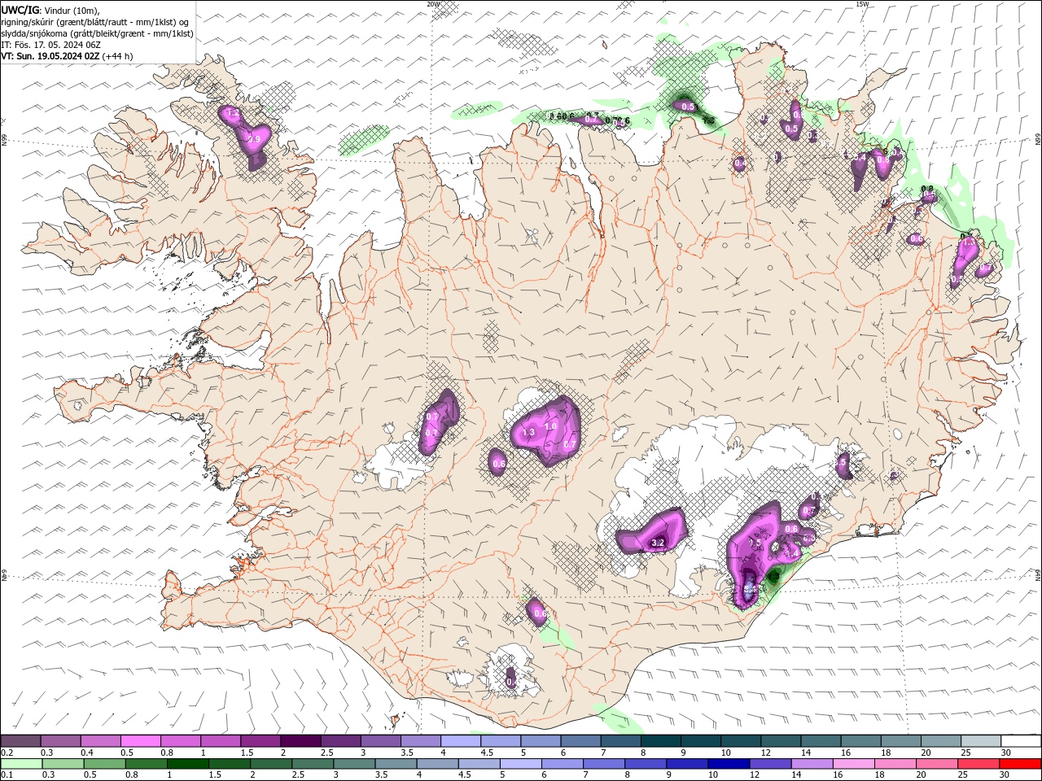Image resolution: width=1042 pixels, height=781 pixels.
Task: Select the white 30 swatch in upper legend row
Action: click(1022, 741)
